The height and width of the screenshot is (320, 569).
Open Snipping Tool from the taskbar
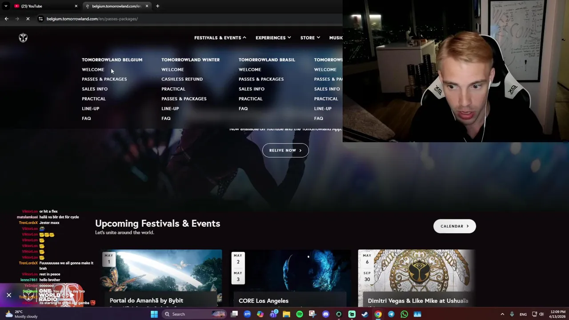313,314
